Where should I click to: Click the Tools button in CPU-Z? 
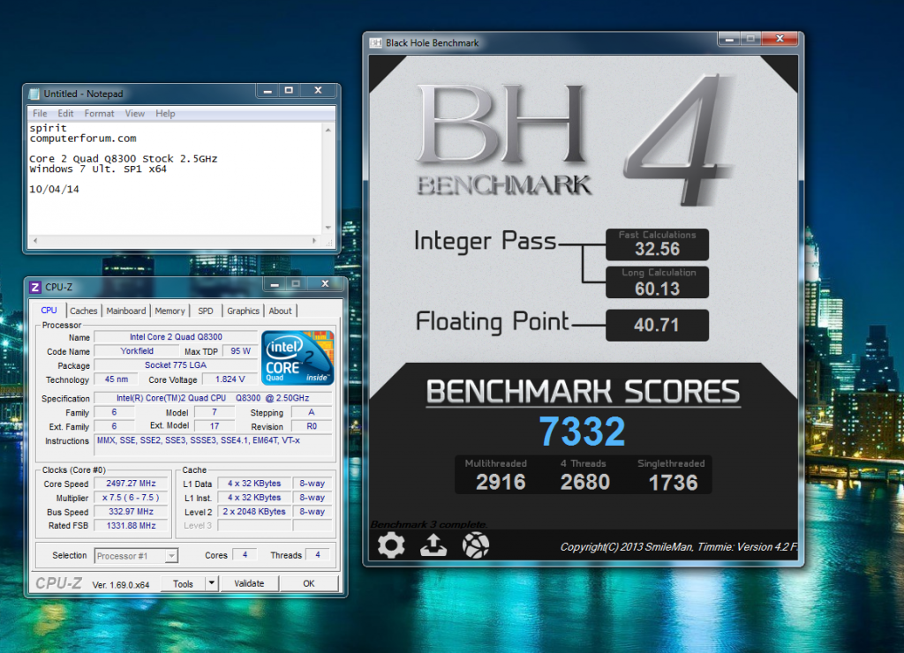coord(183,583)
